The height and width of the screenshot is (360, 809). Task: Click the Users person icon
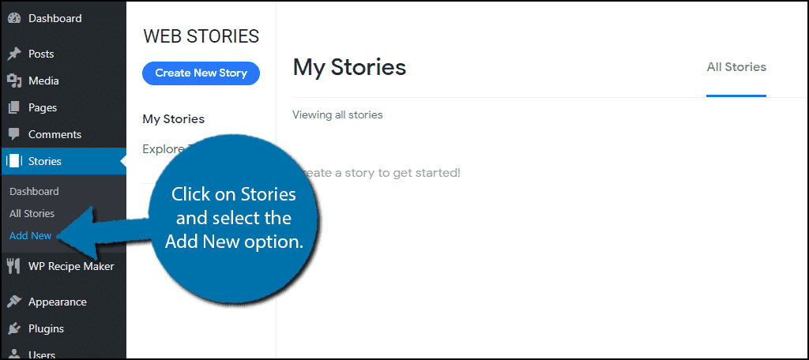click(14, 354)
